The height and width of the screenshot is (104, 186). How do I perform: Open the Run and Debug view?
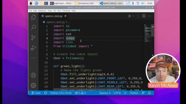(x=33, y=48)
